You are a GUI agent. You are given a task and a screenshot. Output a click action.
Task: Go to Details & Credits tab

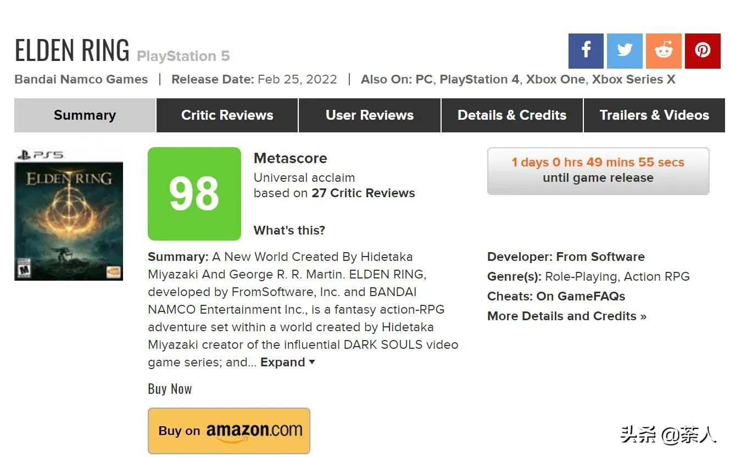(511, 115)
